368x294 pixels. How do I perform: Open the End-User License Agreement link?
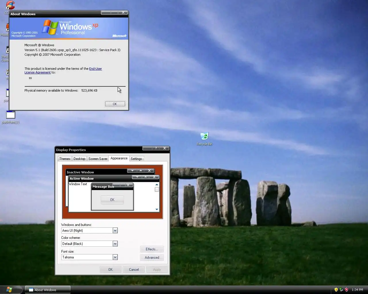click(x=63, y=71)
